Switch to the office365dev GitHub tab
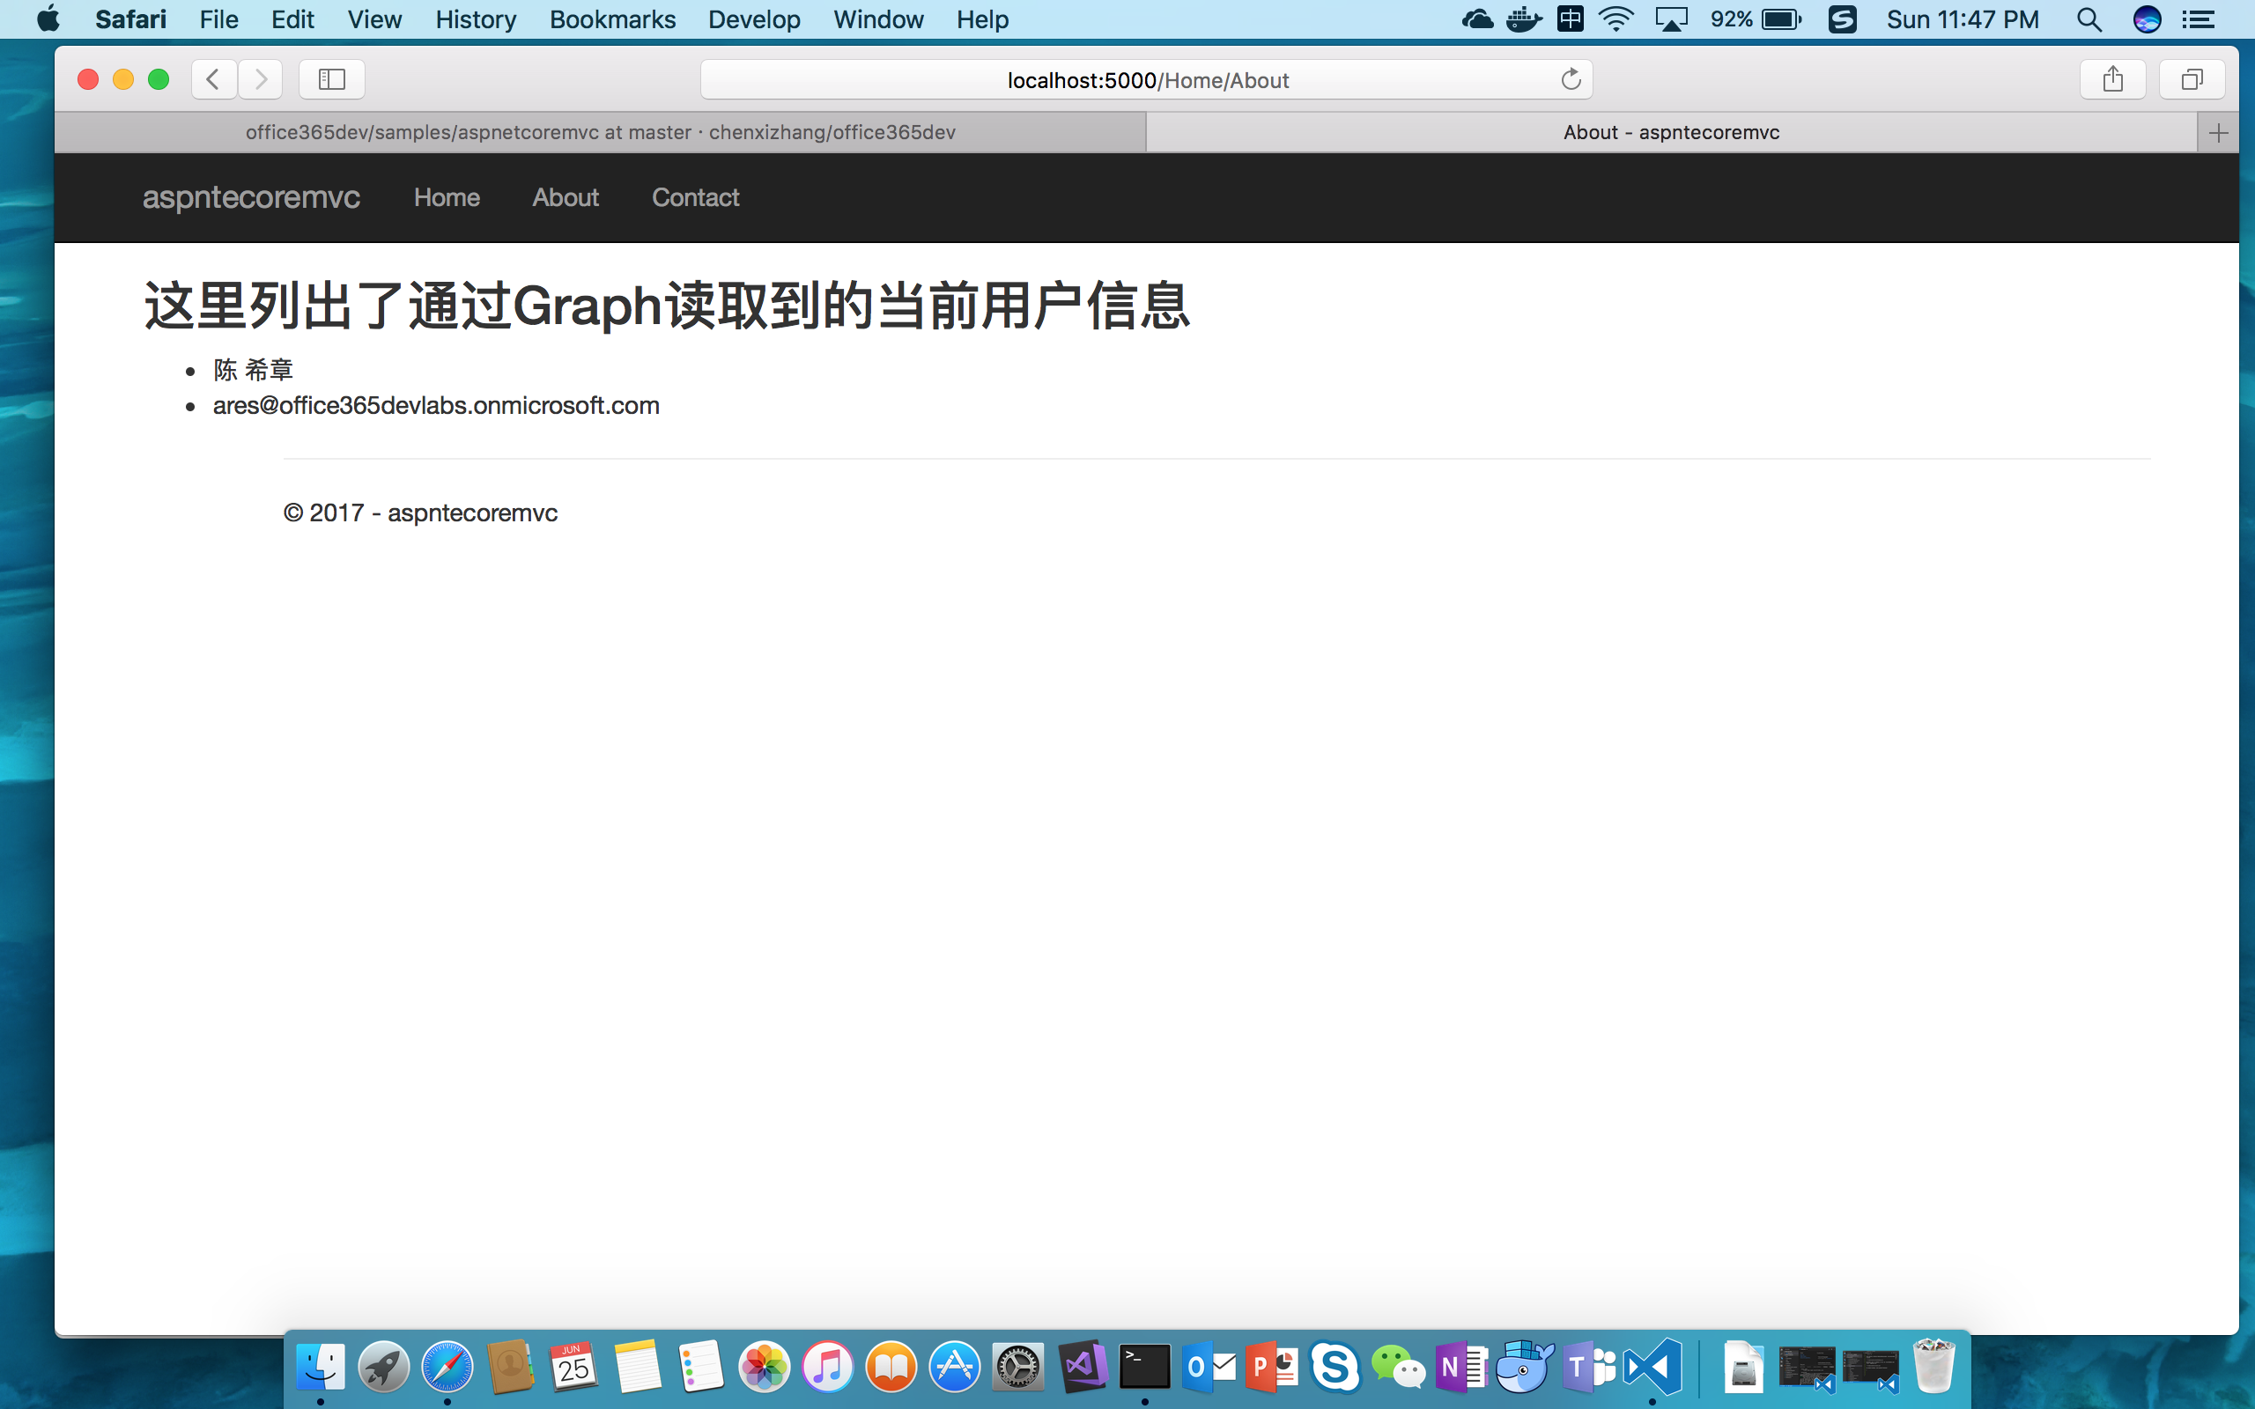2255x1409 pixels. click(600, 132)
